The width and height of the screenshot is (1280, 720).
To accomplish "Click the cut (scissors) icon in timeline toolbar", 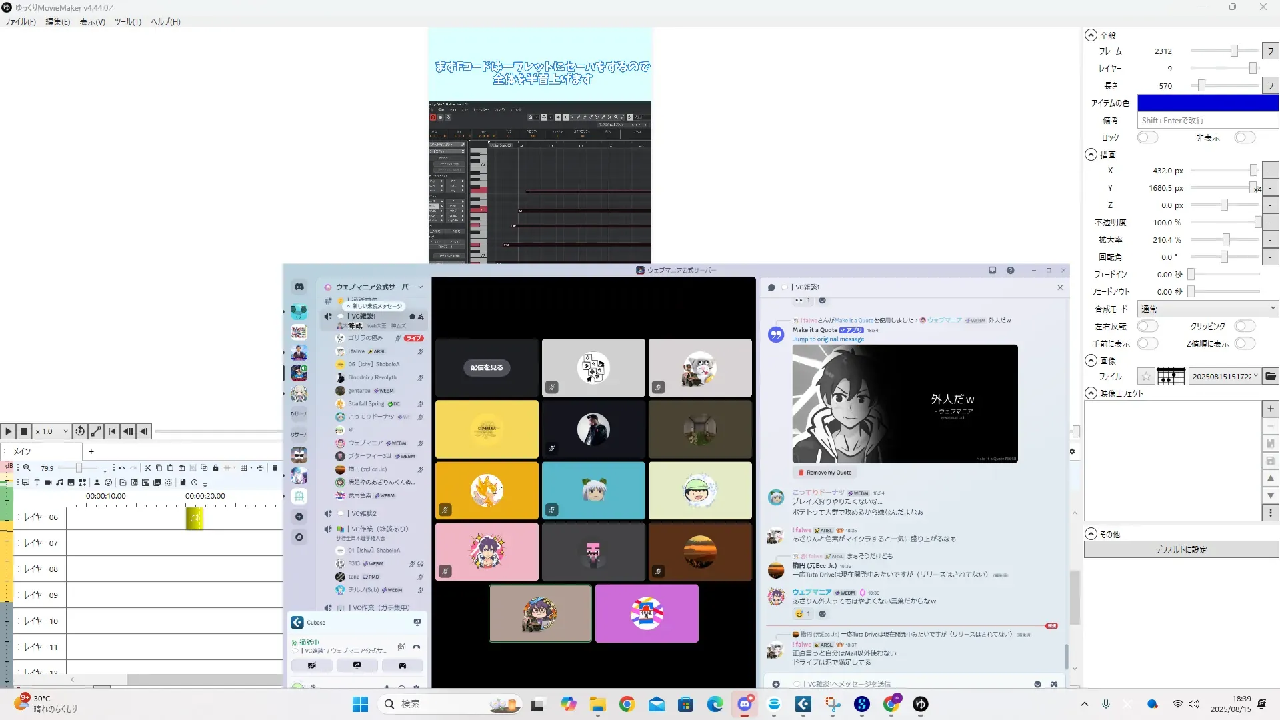I will (x=147, y=468).
